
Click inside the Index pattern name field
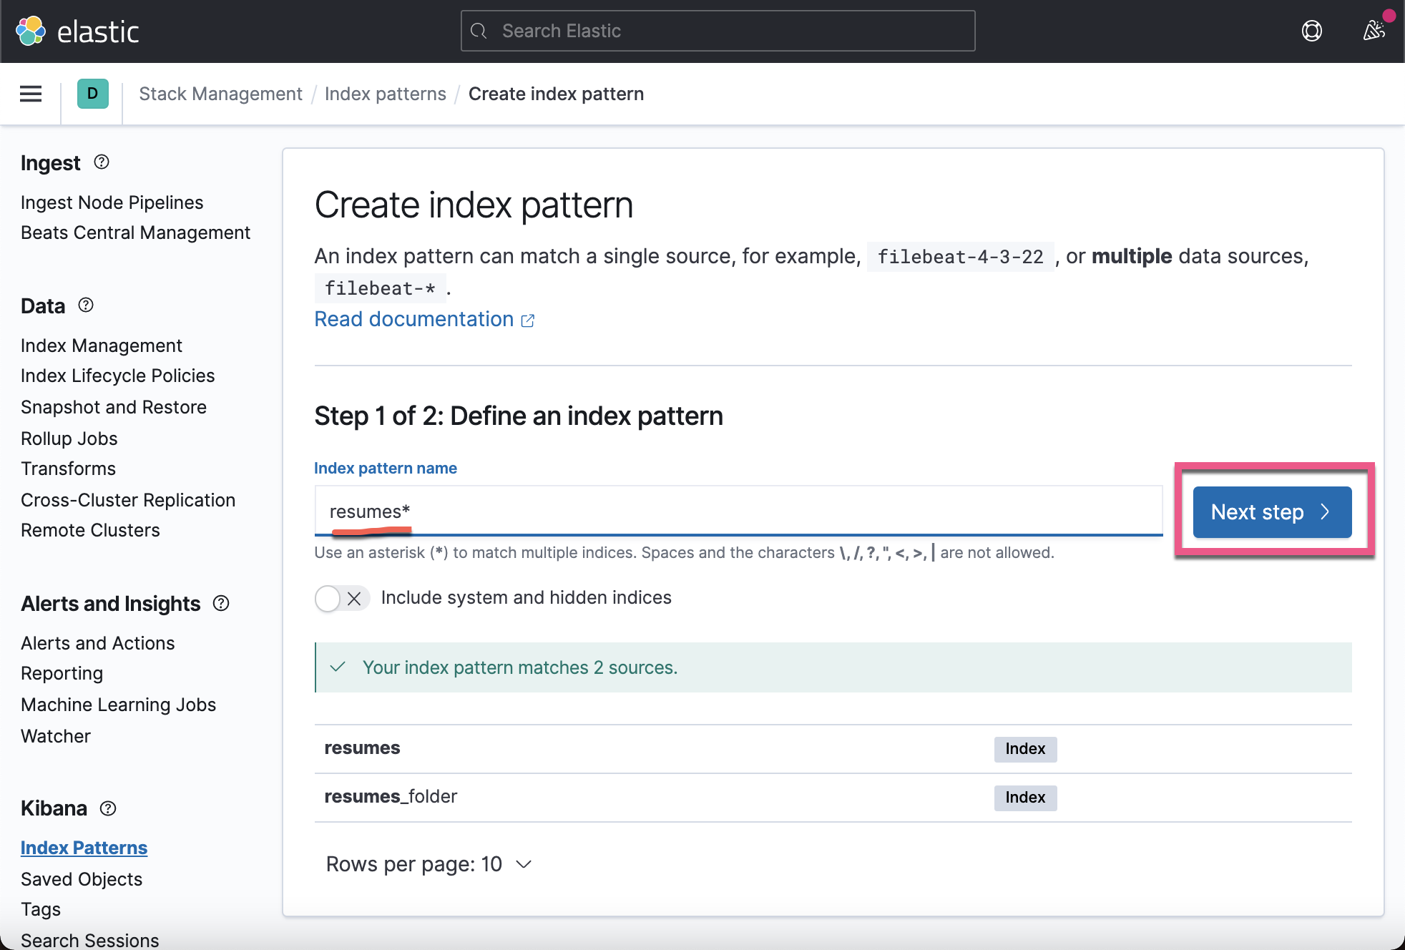(x=737, y=511)
